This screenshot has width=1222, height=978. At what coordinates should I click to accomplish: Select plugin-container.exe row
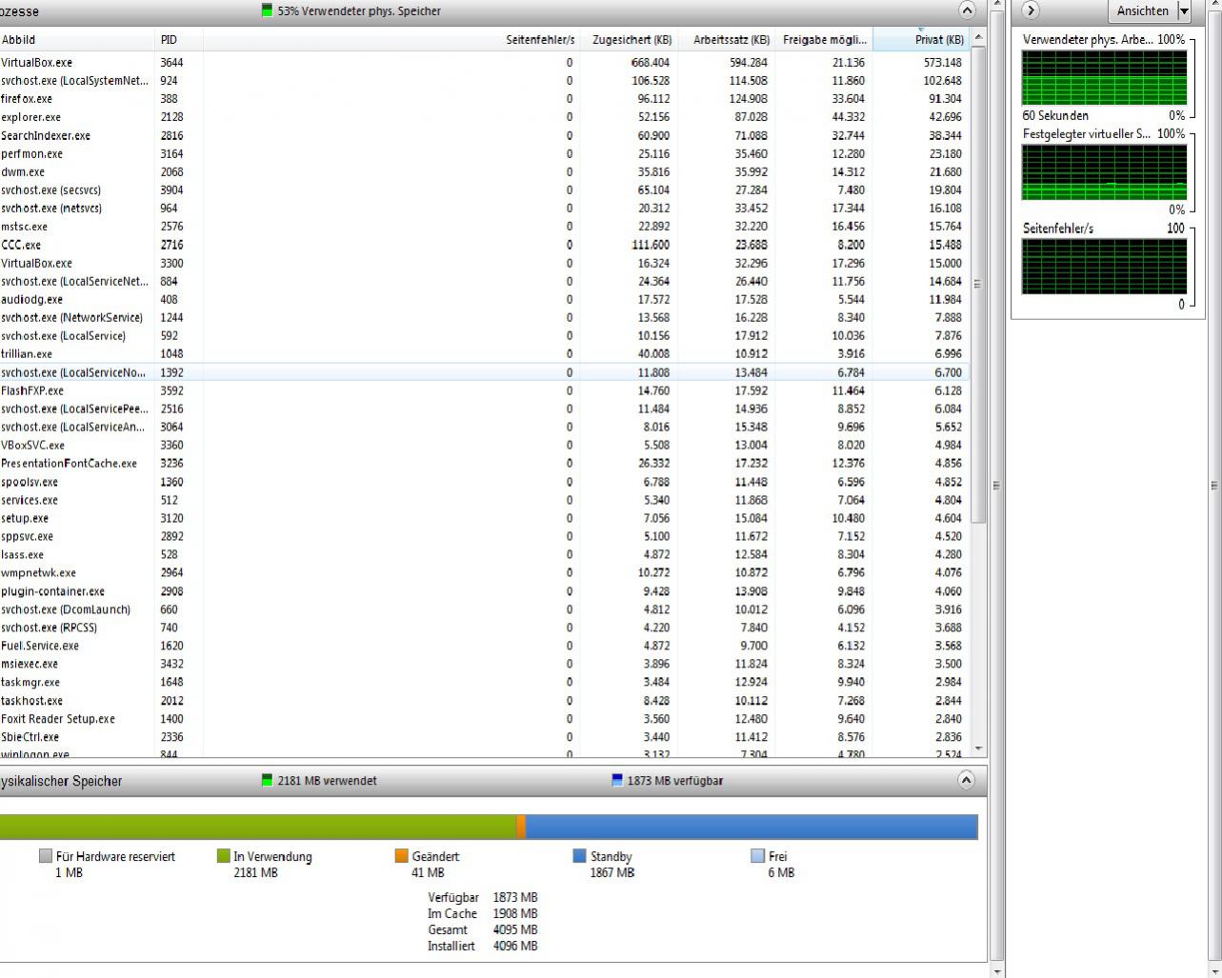tap(485, 591)
